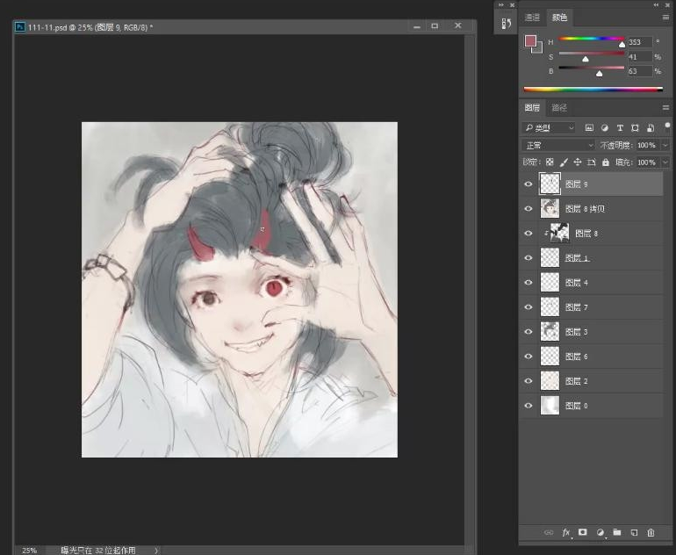This screenshot has width=676, height=555.
Task: Create a new layer
Action: [x=633, y=532]
